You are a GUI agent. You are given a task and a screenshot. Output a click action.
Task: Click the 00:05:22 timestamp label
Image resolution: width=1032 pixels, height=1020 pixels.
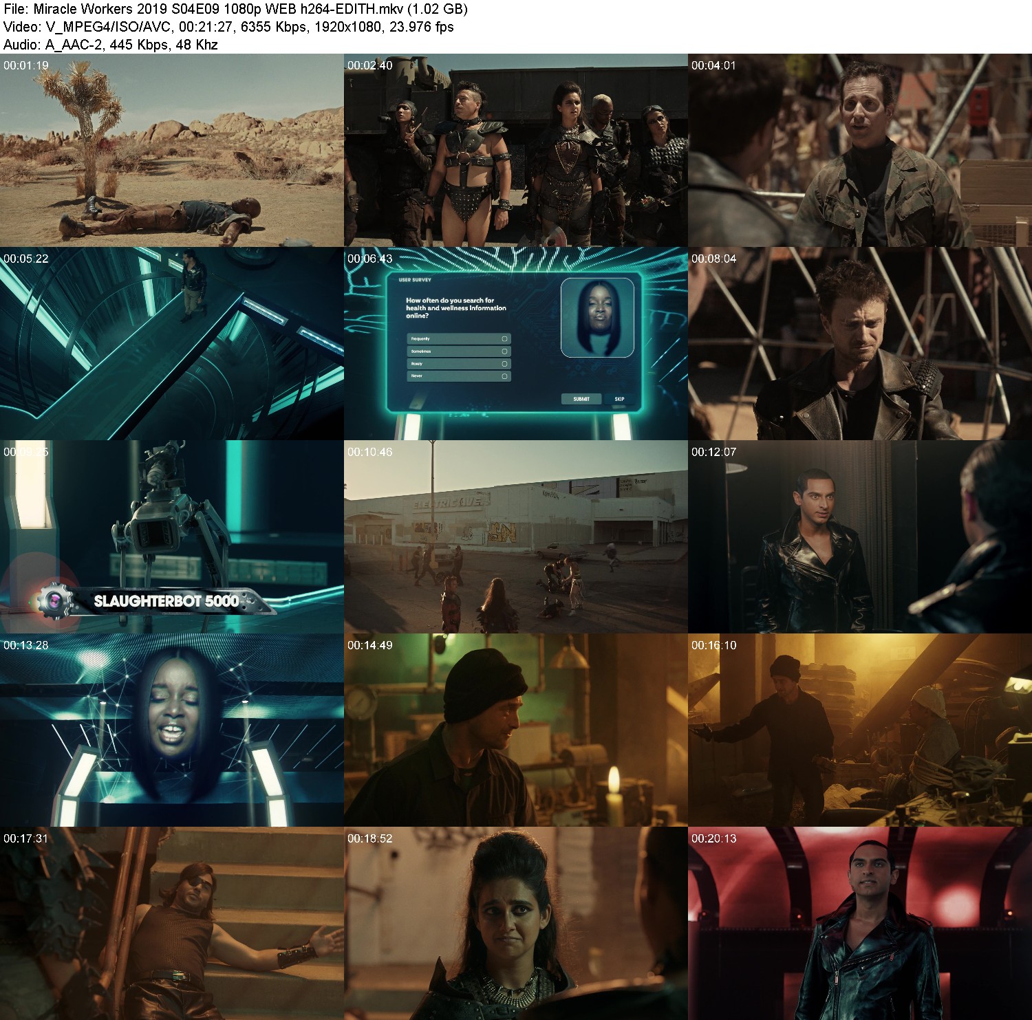pyautogui.click(x=26, y=259)
